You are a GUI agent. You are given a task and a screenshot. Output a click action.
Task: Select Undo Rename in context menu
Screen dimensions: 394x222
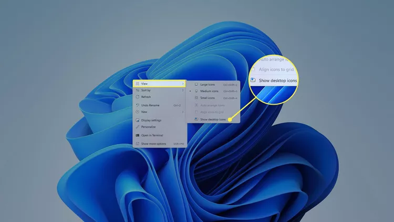tap(159, 105)
